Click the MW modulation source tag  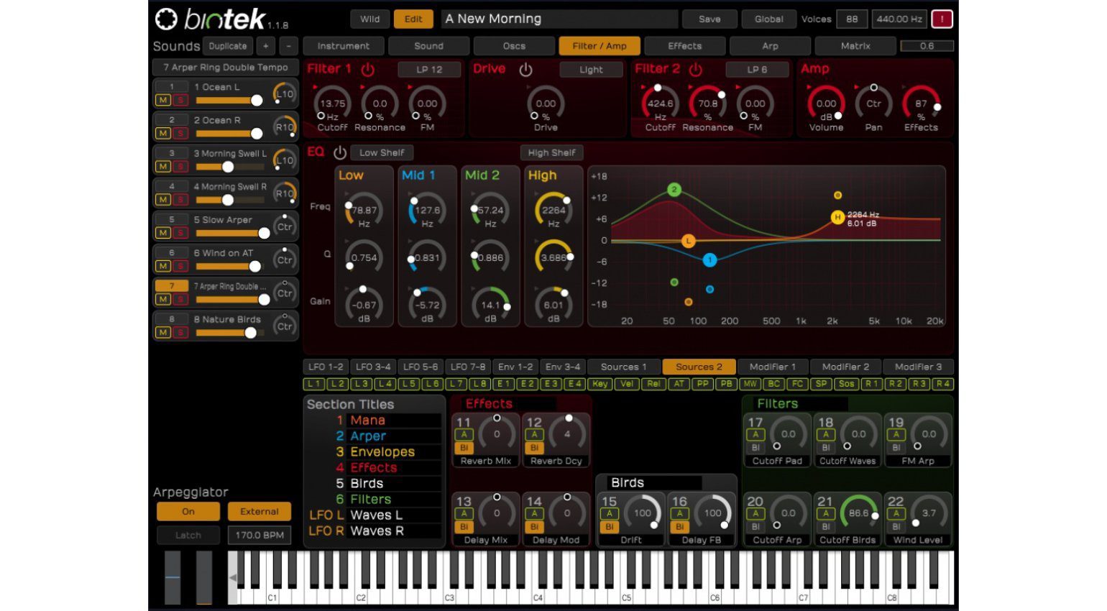click(x=750, y=384)
